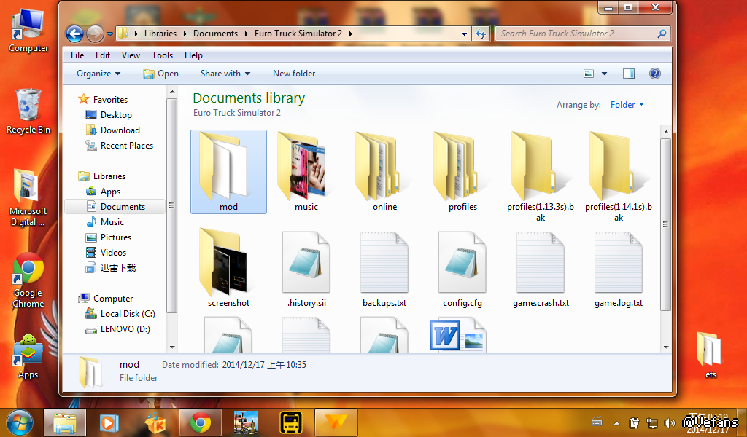This screenshot has height=437, width=747.
Task: Select the config.cfg file
Action: (x=462, y=266)
